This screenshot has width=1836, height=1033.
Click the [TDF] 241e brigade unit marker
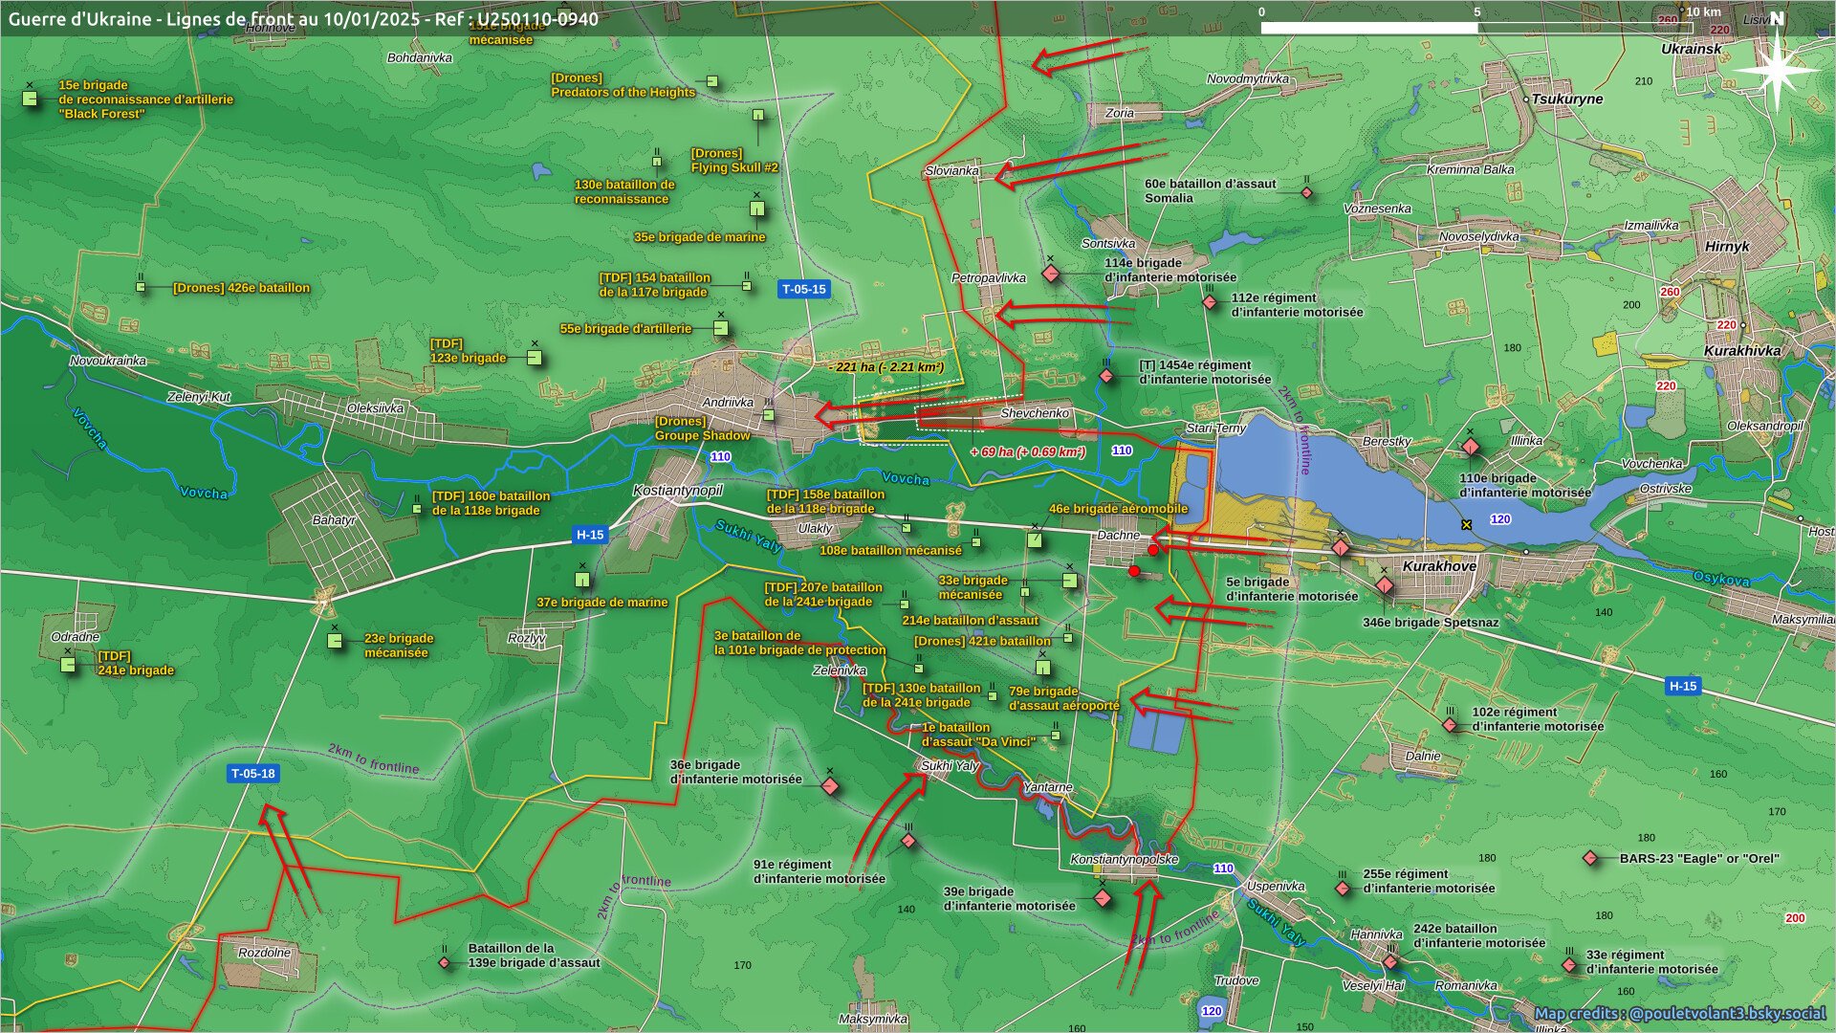[68, 664]
